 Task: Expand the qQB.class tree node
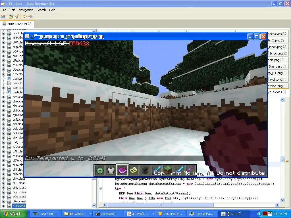coord(3,192)
